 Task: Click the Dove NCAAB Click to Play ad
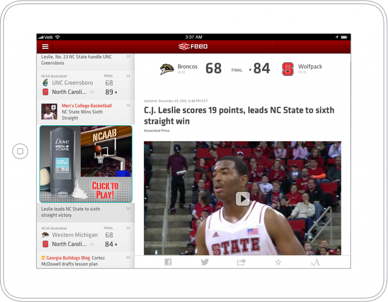[x=86, y=164]
